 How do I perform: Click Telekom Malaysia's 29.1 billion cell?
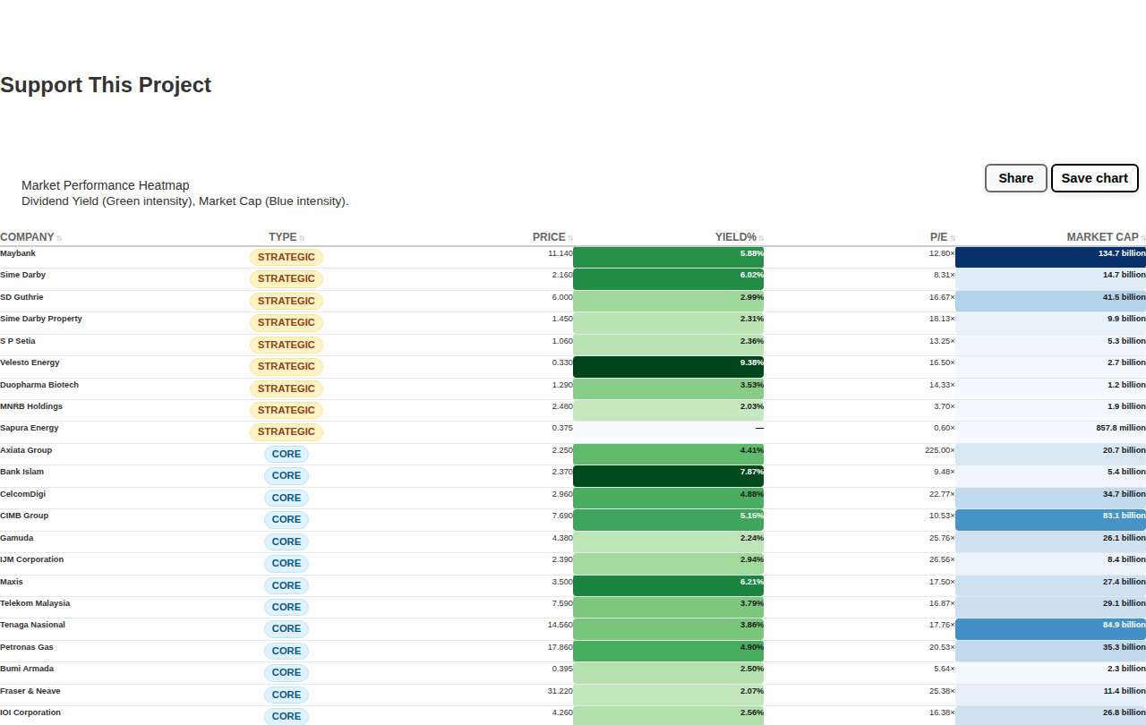(x=1050, y=608)
